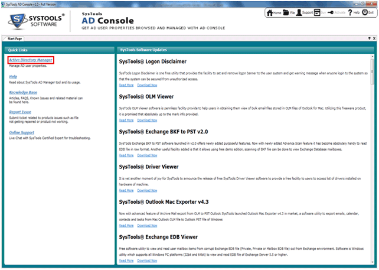Screen dimensions: 379x270
Task: Click the Quick Links panel header
Action: tap(59, 50)
